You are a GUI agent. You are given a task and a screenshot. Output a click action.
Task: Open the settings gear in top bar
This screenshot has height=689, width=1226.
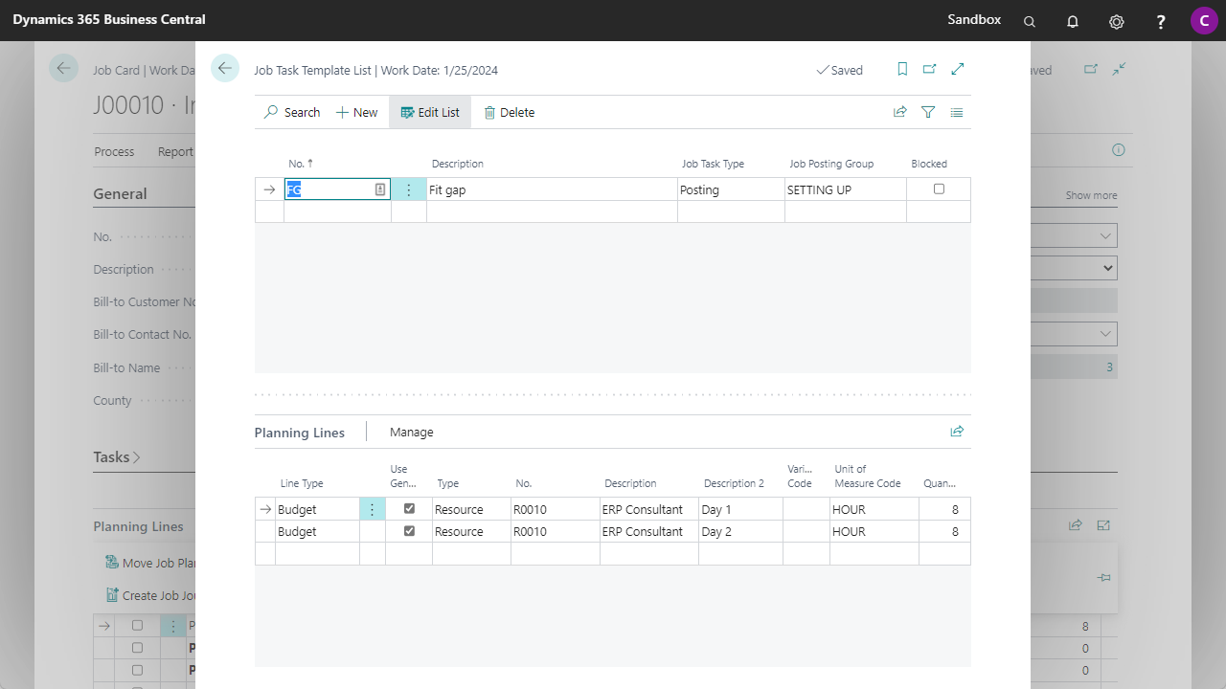click(1116, 21)
